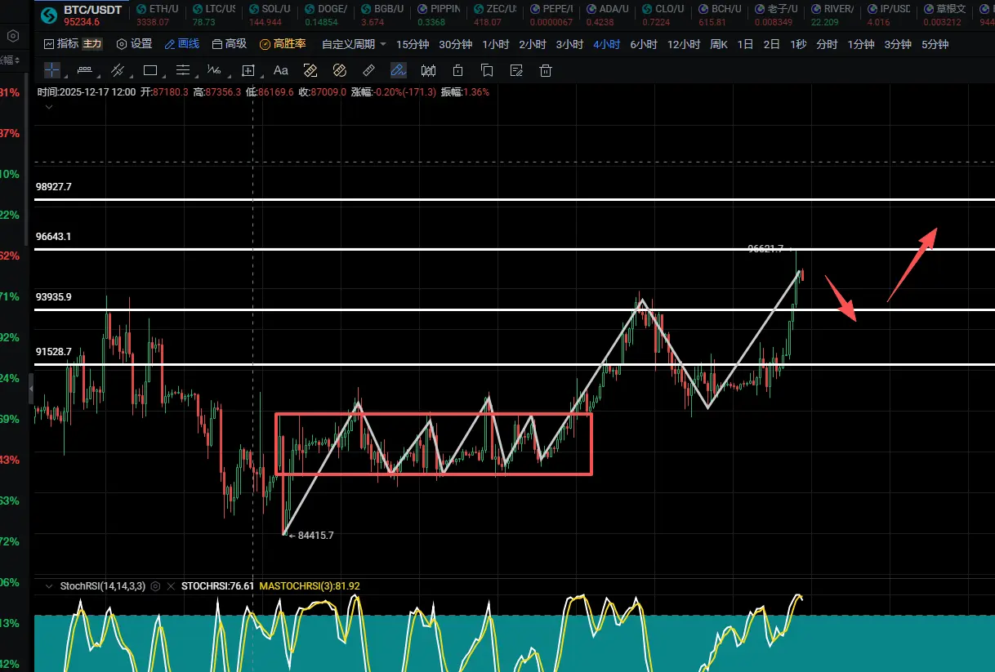Screen dimensions: 995x672
Task: Click the eraser tool with diagonal stripes
Action: point(310,70)
